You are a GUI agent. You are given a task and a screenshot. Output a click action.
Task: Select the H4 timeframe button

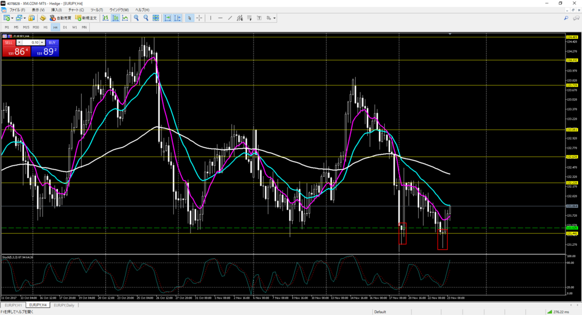55,27
